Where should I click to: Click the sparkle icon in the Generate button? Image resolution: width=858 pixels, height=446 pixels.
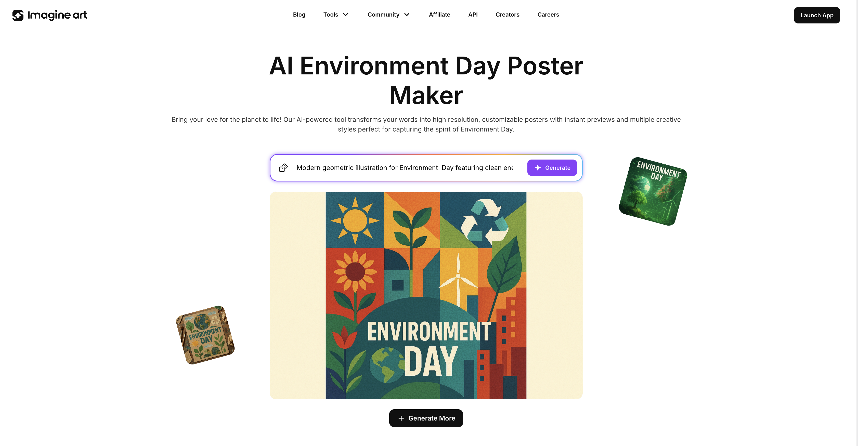point(538,168)
